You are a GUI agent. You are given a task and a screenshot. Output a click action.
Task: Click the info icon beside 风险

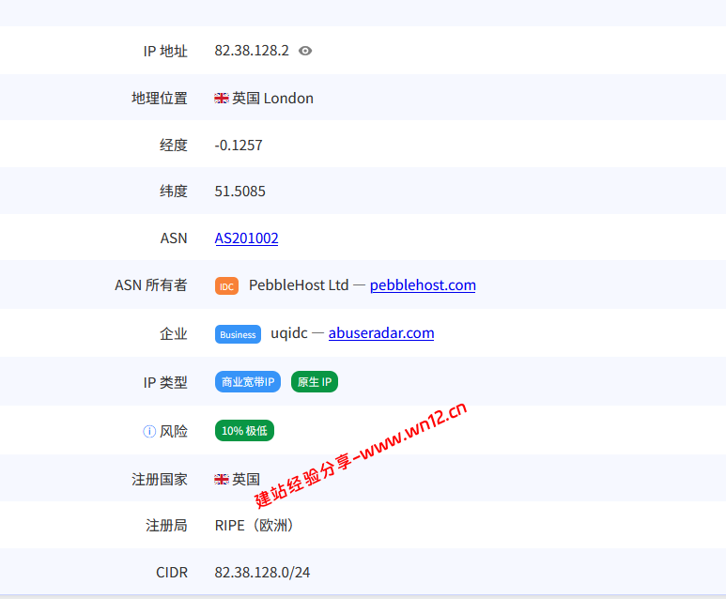pos(149,432)
